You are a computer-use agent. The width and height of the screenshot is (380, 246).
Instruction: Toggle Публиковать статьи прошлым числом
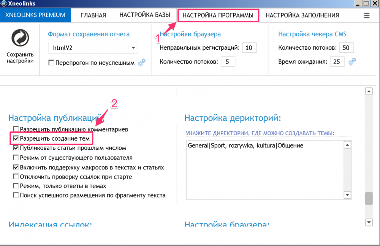[x=16, y=148]
